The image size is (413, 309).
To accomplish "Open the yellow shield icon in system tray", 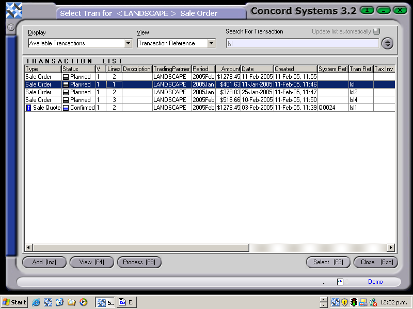I will [x=344, y=302].
